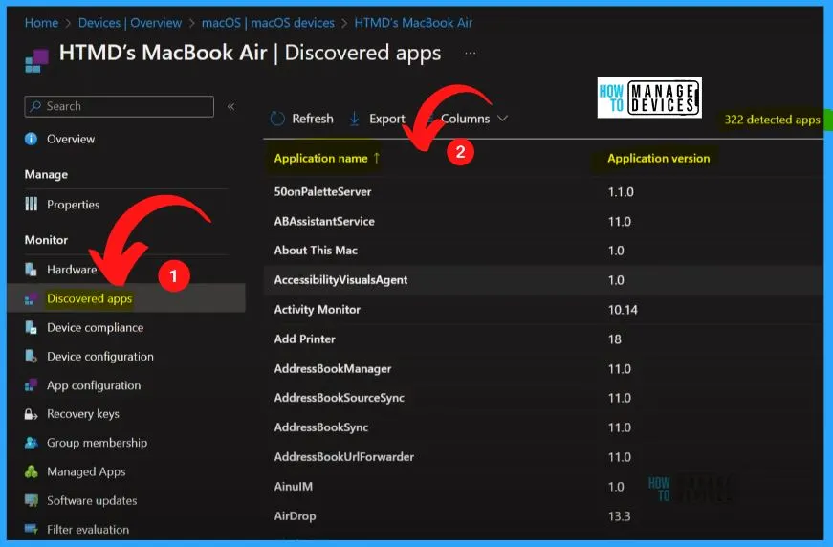Click into the sidebar Search field

click(119, 106)
